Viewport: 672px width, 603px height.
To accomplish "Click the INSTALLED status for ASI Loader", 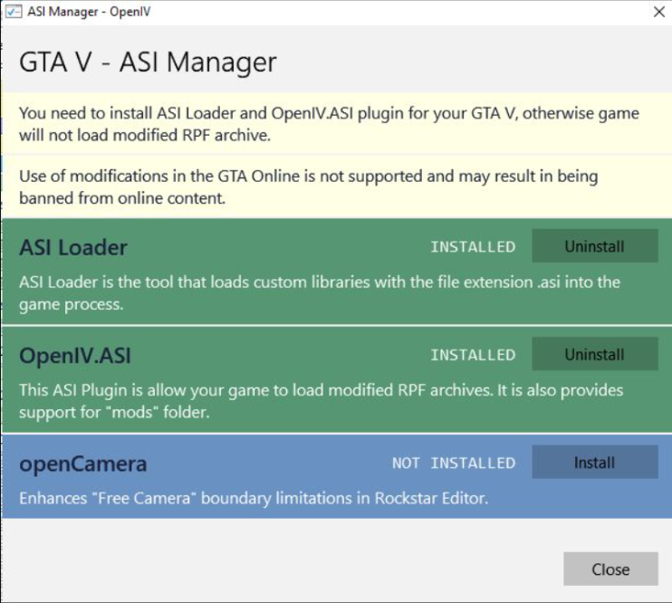I will [x=472, y=247].
